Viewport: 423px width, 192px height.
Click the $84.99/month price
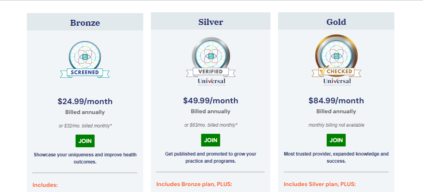(x=336, y=101)
